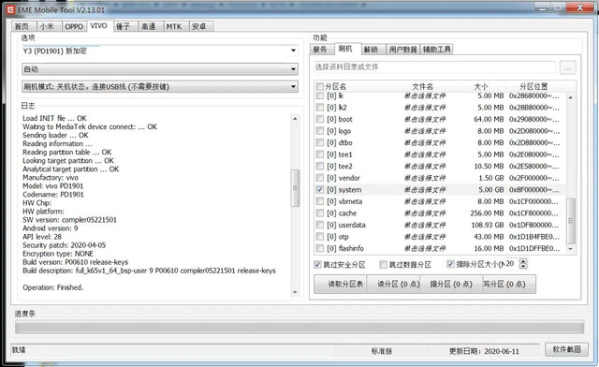This screenshot has width=599, height=367.
Task: Check the vendor partition checkbox
Action: tap(320, 178)
